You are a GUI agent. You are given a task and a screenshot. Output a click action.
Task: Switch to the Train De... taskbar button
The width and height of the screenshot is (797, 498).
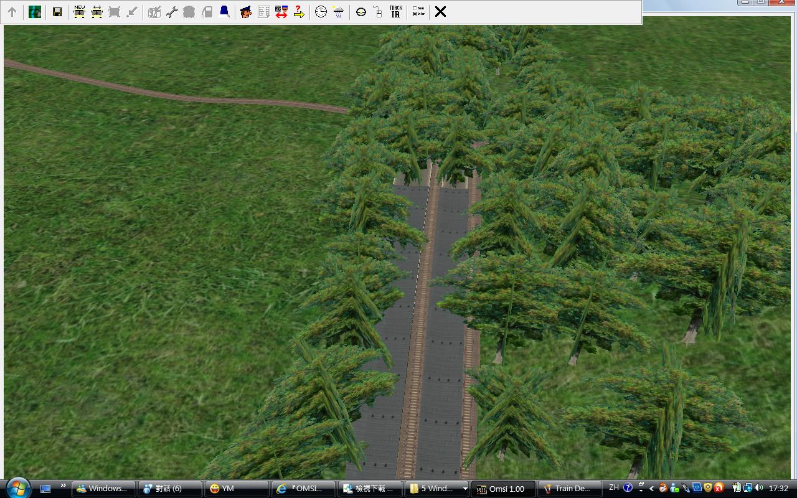570,489
